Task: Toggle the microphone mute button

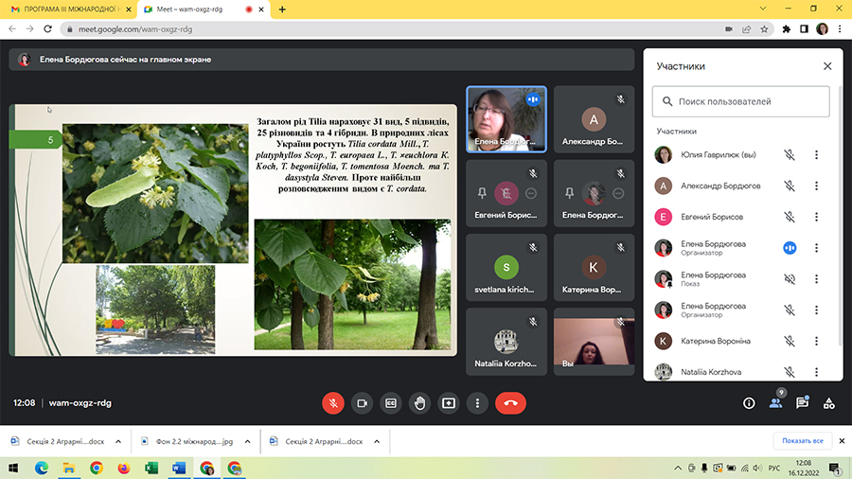Action: [332, 402]
